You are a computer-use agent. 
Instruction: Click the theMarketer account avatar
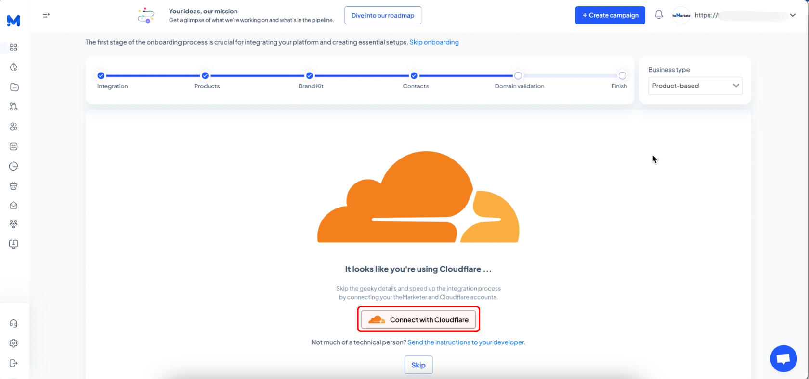pyautogui.click(x=681, y=15)
